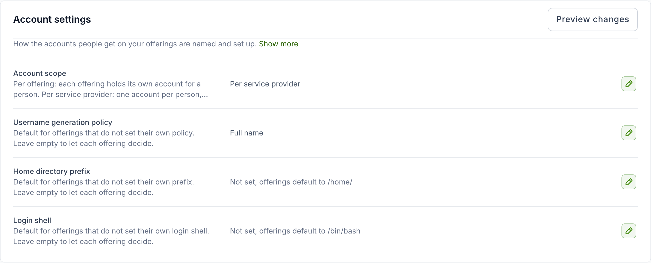Edit the Username generation policy
The width and height of the screenshot is (651, 263).
click(x=629, y=133)
